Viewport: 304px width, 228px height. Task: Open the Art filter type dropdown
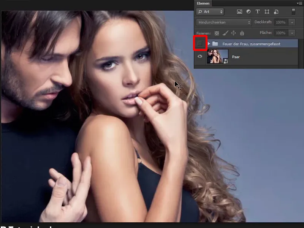210,12
